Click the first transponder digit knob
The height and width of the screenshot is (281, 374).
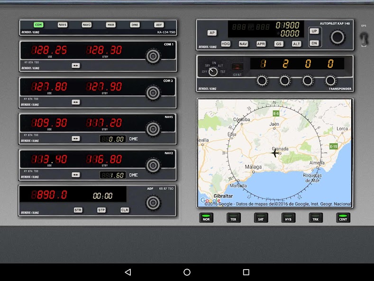tap(262, 81)
